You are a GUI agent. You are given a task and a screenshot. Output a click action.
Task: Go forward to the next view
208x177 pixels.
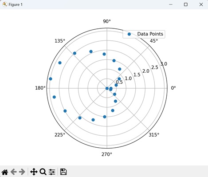point(22,172)
